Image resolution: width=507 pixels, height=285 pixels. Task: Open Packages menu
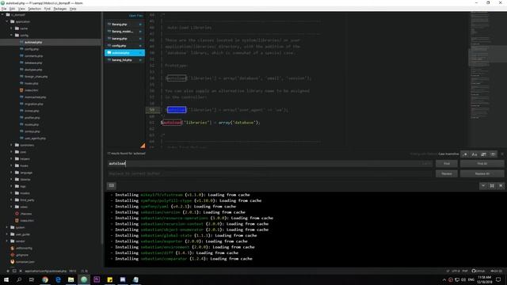60,9
